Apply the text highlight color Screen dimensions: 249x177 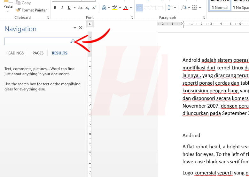(x=115, y=8)
